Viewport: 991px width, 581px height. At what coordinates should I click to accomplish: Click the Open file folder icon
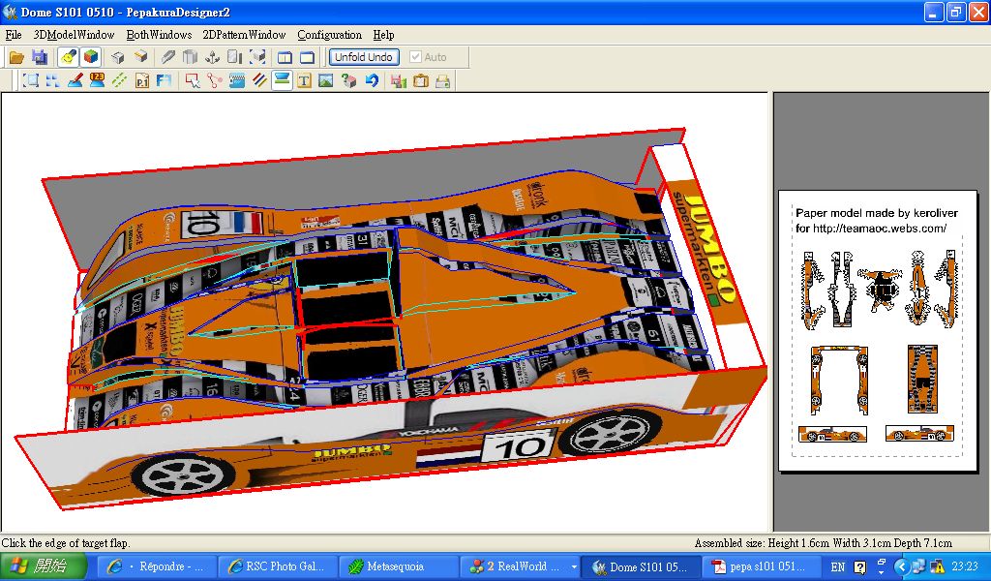[16, 57]
